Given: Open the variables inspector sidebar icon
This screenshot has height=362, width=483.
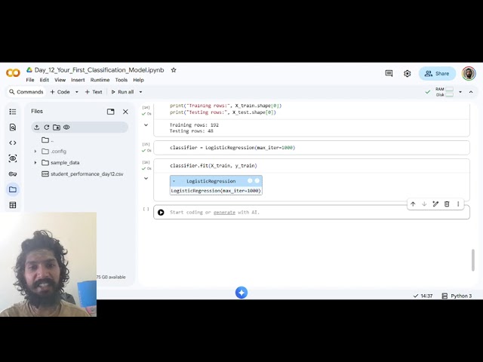Looking at the screenshot, I should click(x=13, y=158).
